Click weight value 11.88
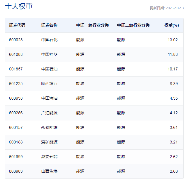The image size is (185, 180). coord(173,54)
